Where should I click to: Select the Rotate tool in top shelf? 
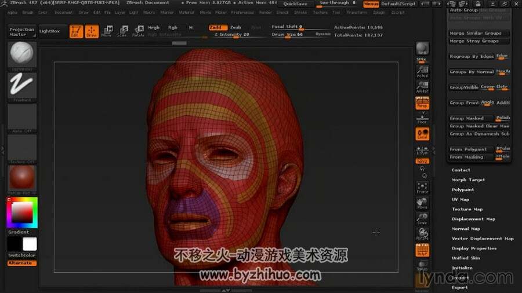(138, 31)
